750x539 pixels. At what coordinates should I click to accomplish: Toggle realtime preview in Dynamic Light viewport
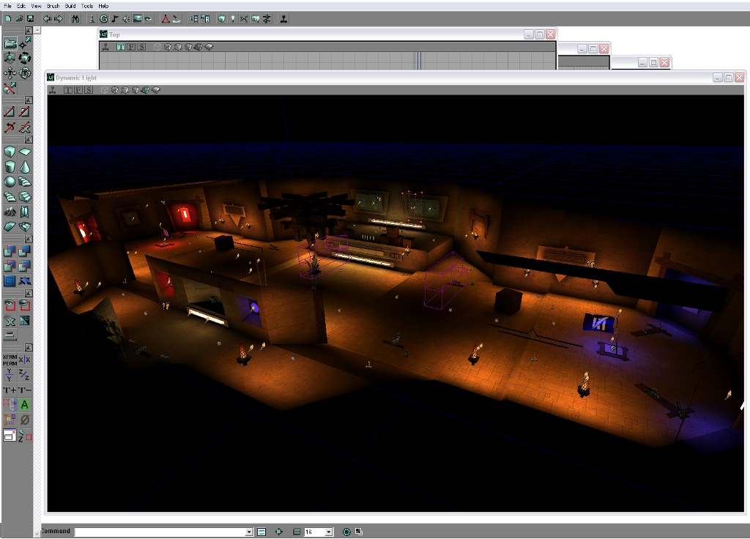[x=53, y=91]
